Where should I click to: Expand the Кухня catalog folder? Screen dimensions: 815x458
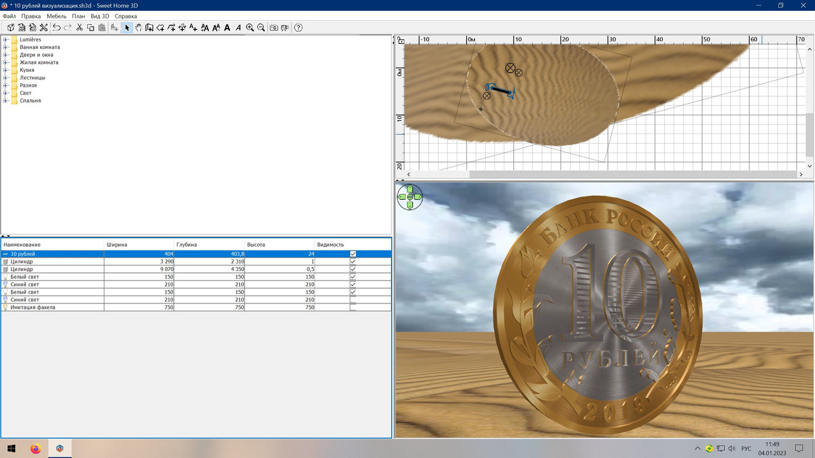pyautogui.click(x=6, y=70)
